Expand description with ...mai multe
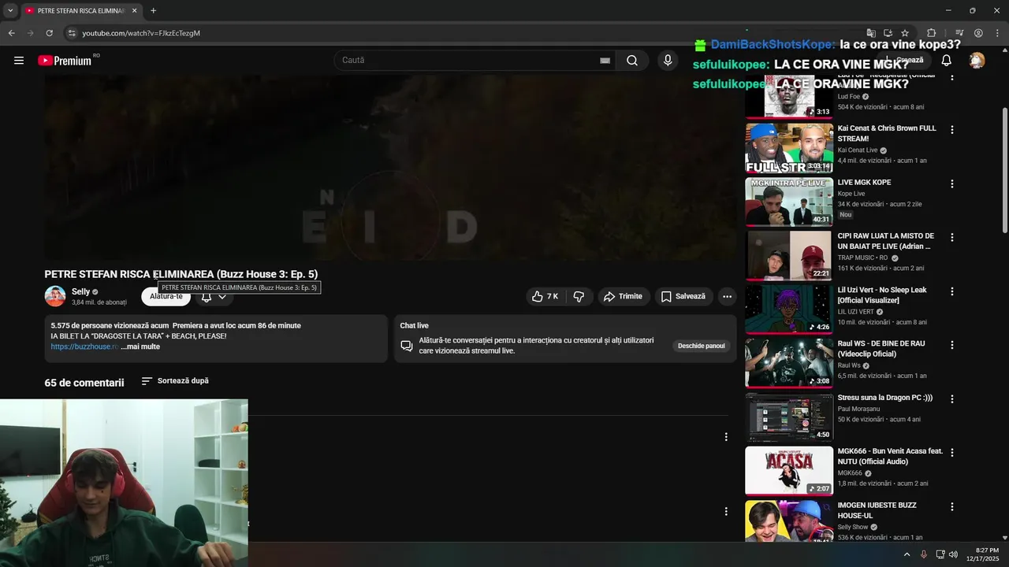The height and width of the screenshot is (567, 1009). [140, 346]
